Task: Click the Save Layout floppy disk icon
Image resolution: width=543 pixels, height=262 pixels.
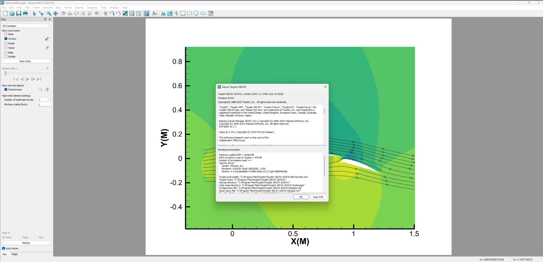Action: [x=18, y=13]
